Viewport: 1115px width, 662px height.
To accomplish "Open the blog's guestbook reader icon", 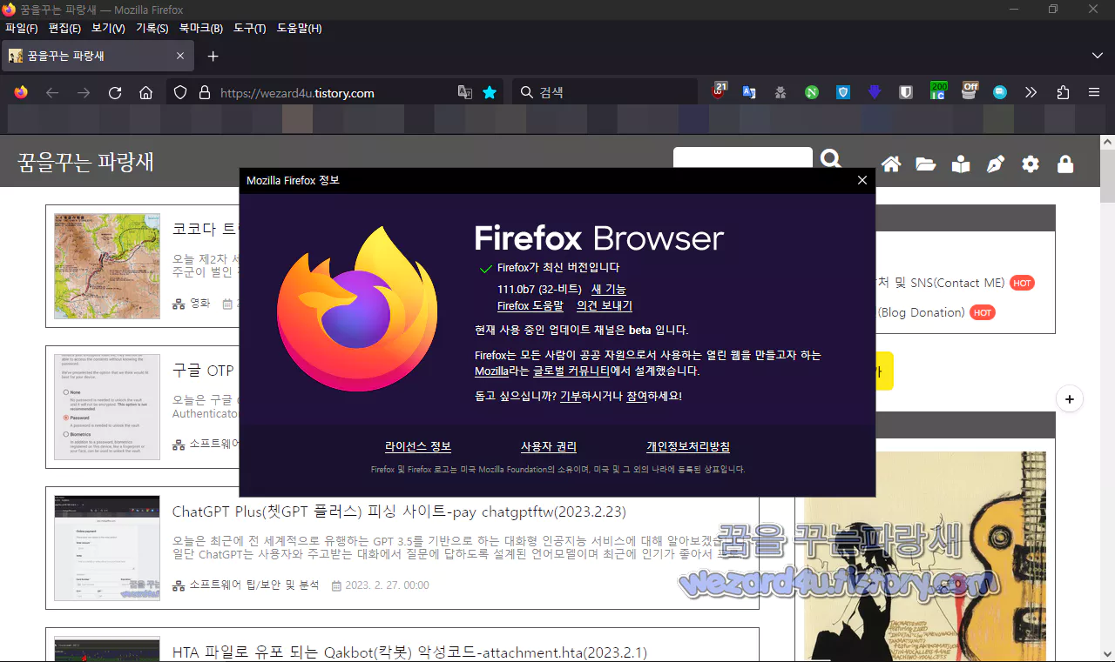I will 961,164.
